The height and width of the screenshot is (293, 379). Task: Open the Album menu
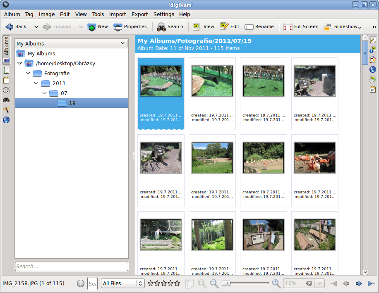pyautogui.click(x=12, y=14)
